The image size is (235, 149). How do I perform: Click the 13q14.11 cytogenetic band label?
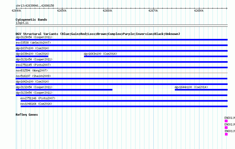[x=22, y=23]
